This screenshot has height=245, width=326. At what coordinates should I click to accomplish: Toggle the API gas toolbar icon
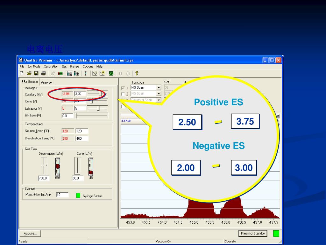click(69, 73)
